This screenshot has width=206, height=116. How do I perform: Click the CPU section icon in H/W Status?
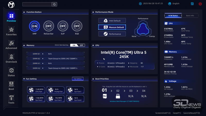point(166,23)
